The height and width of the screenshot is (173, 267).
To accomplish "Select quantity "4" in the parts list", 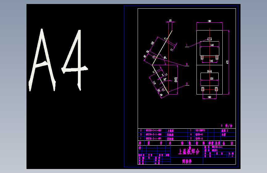I will tap(191, 135).
